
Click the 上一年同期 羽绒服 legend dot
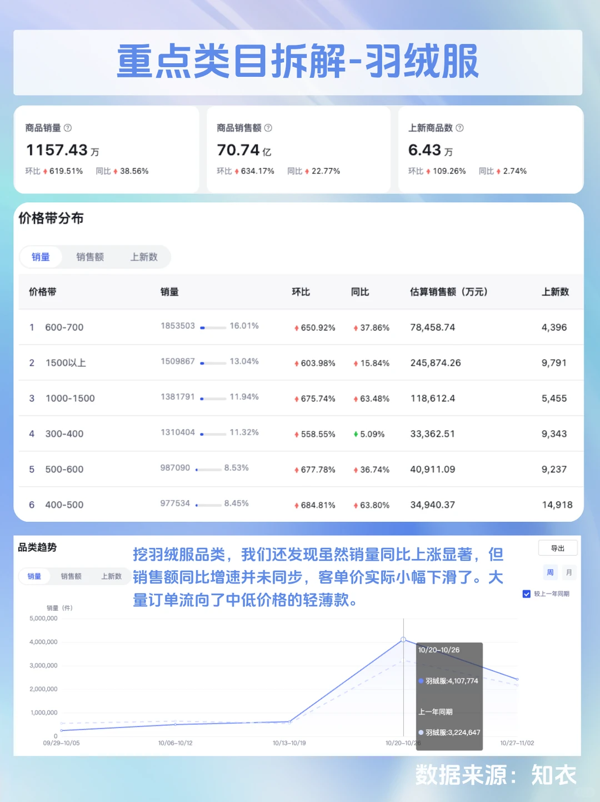[x=421, y=733]
